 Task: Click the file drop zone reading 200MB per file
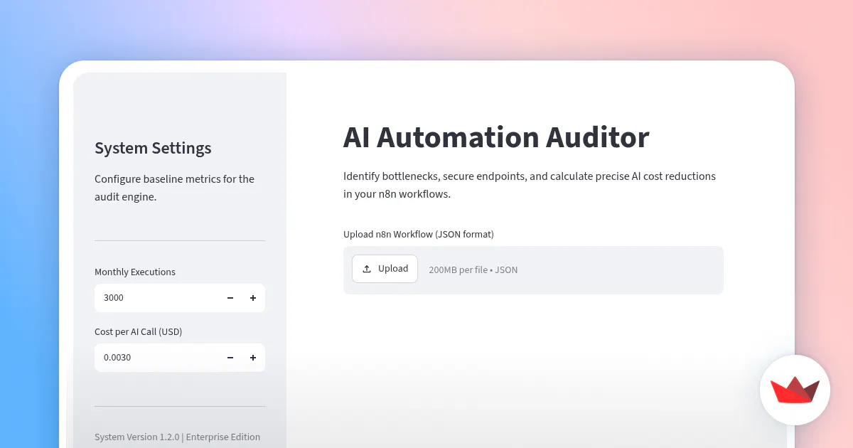[533, 270]
